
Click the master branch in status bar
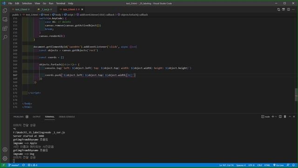14,165
